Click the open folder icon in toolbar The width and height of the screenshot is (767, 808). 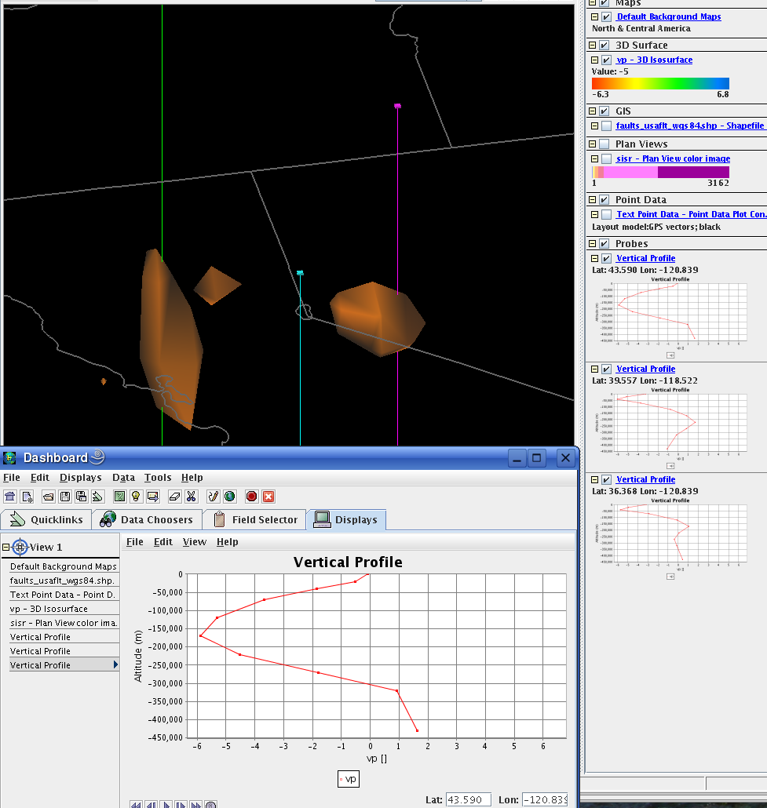pyautogui.click(x=48, y=496)
